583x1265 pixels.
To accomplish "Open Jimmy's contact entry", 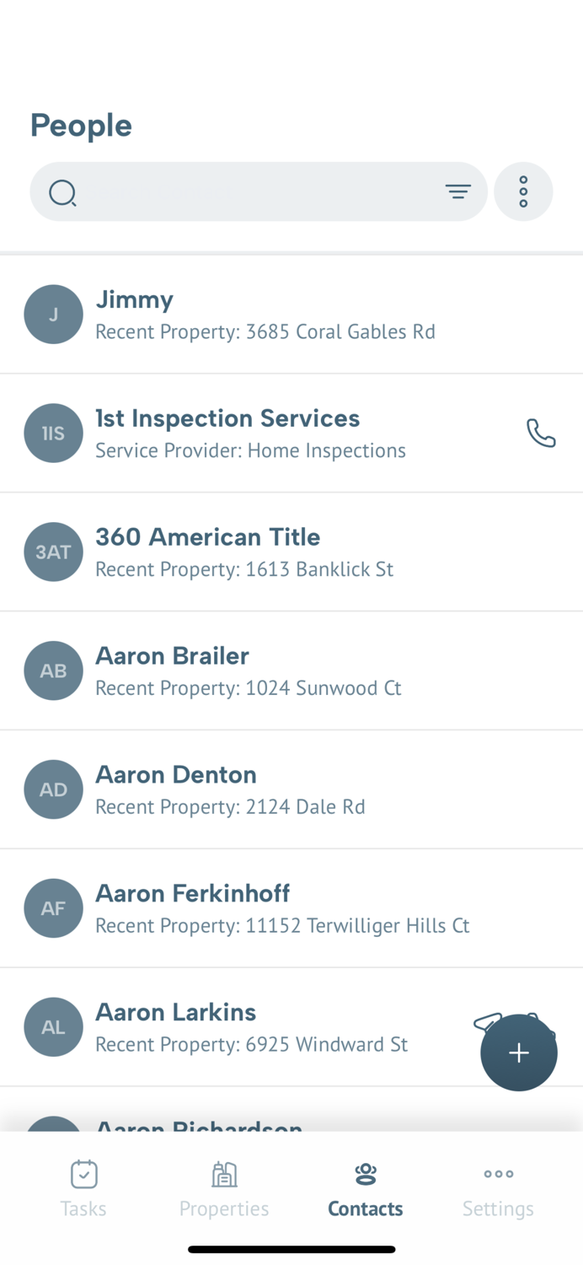I will click(253, 314).
